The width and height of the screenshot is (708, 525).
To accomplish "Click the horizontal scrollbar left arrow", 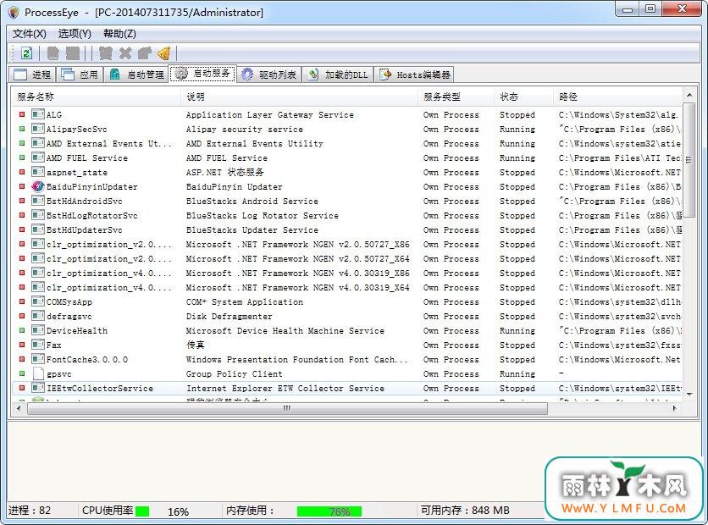I will [19, 408].
